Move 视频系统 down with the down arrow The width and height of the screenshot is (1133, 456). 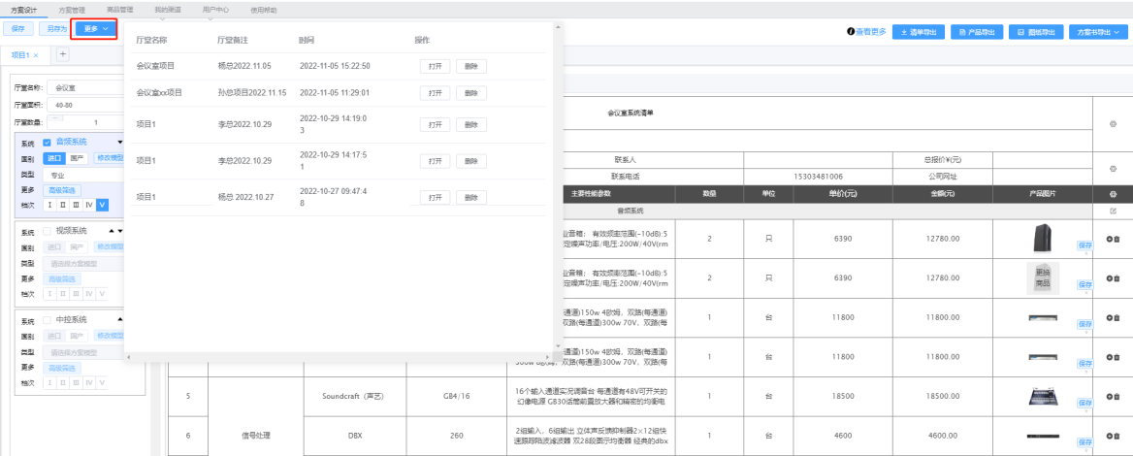click(x=120, y=231)
